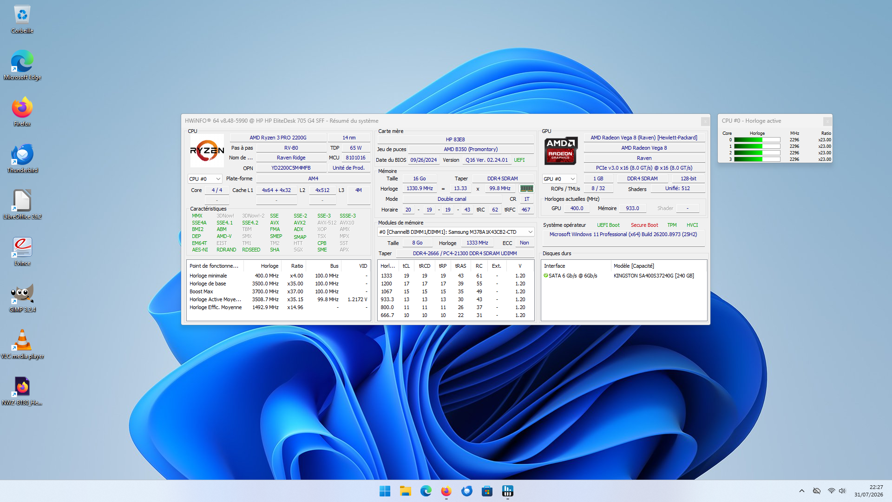This screenshot has height=502, width=892.
Task: Click the 'Boost Max' row
Action: pyautogui.click(x=278, y=291)
